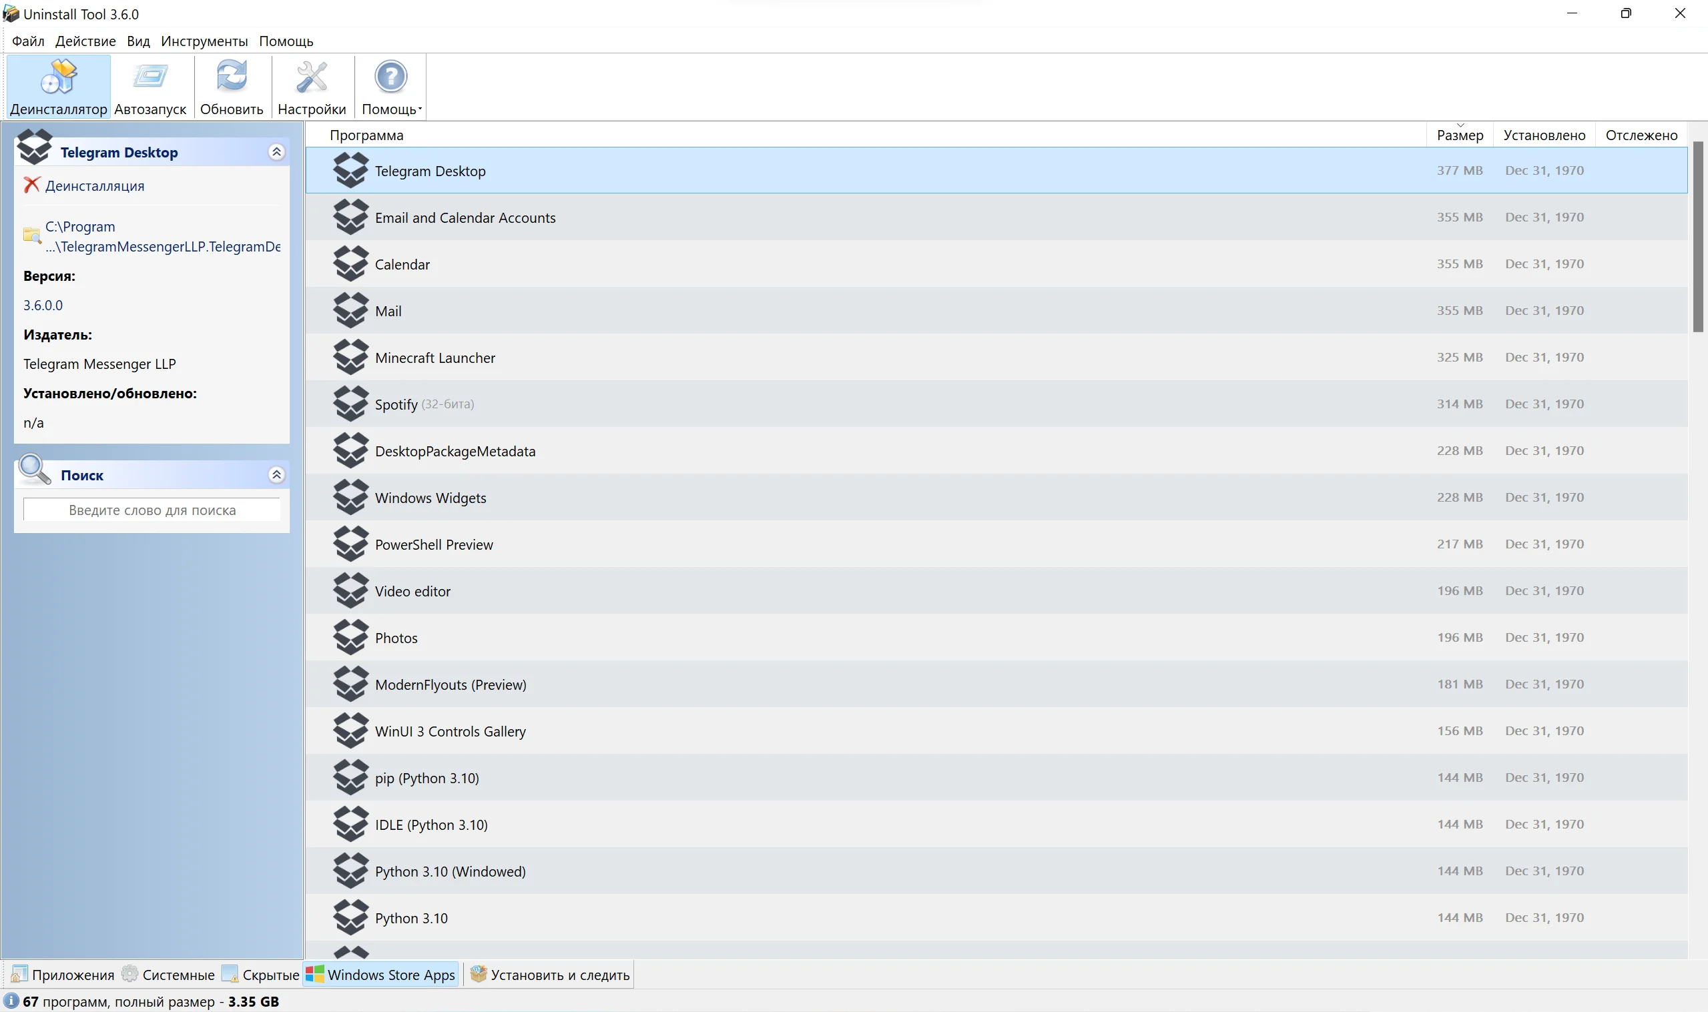1708x1012 pixels.
Task: Select Video editor package icon
Action: (350, 590)
